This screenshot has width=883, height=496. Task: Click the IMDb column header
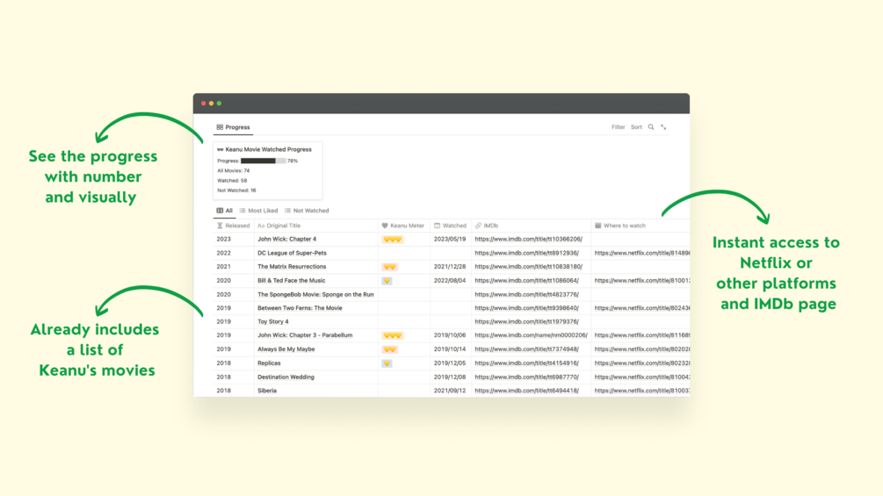click(x=531, y=226)
